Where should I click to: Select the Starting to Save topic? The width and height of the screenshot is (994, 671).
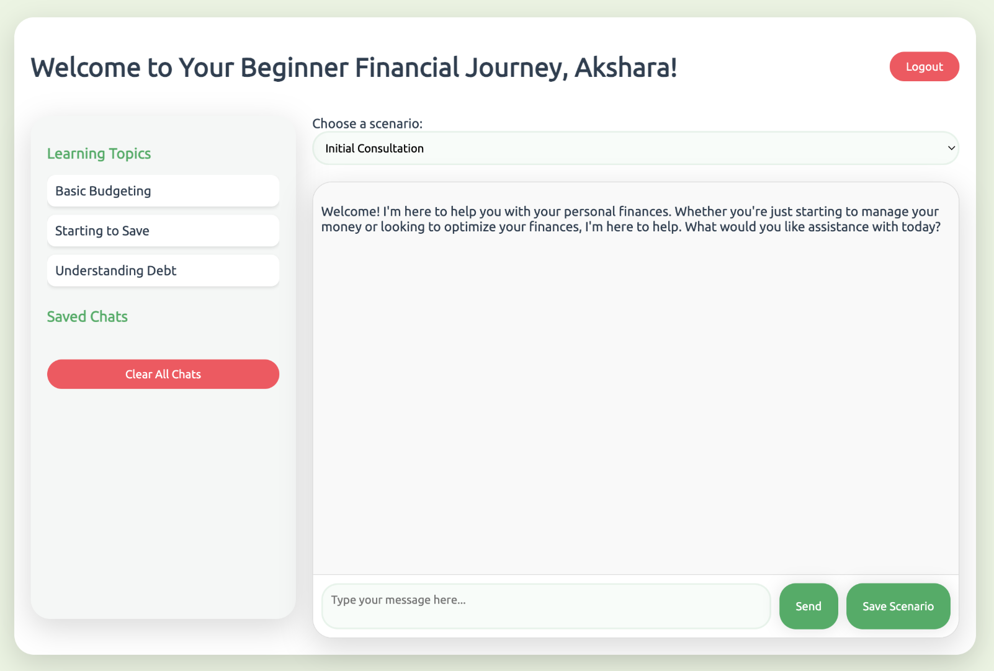(163, 231)
